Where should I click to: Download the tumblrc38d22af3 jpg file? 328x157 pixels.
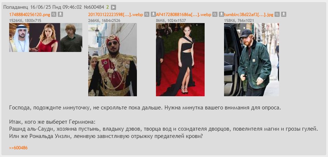284,14
